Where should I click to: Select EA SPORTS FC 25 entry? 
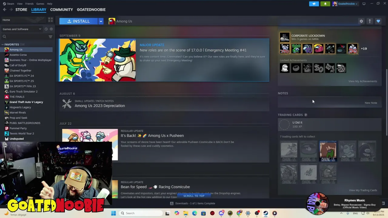(22, 81)
